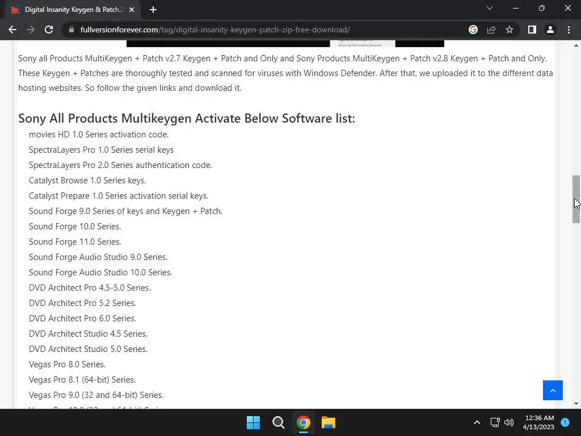Click 'Sound Forge 11.0 Series.' line

coord(75,242)
